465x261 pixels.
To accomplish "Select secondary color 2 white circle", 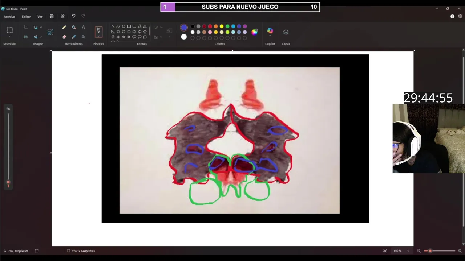I will click(x=184, y=37).
